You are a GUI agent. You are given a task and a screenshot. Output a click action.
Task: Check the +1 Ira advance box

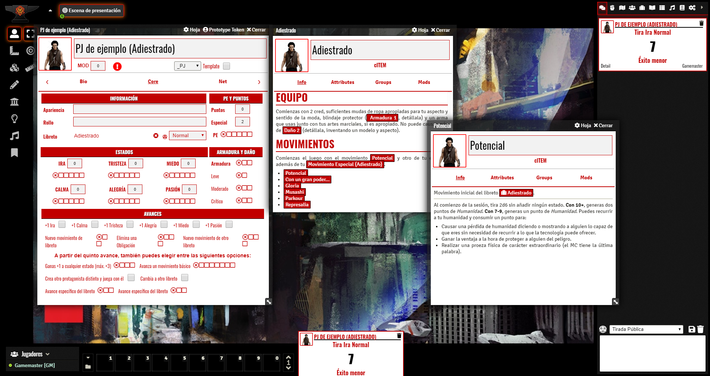62,224
